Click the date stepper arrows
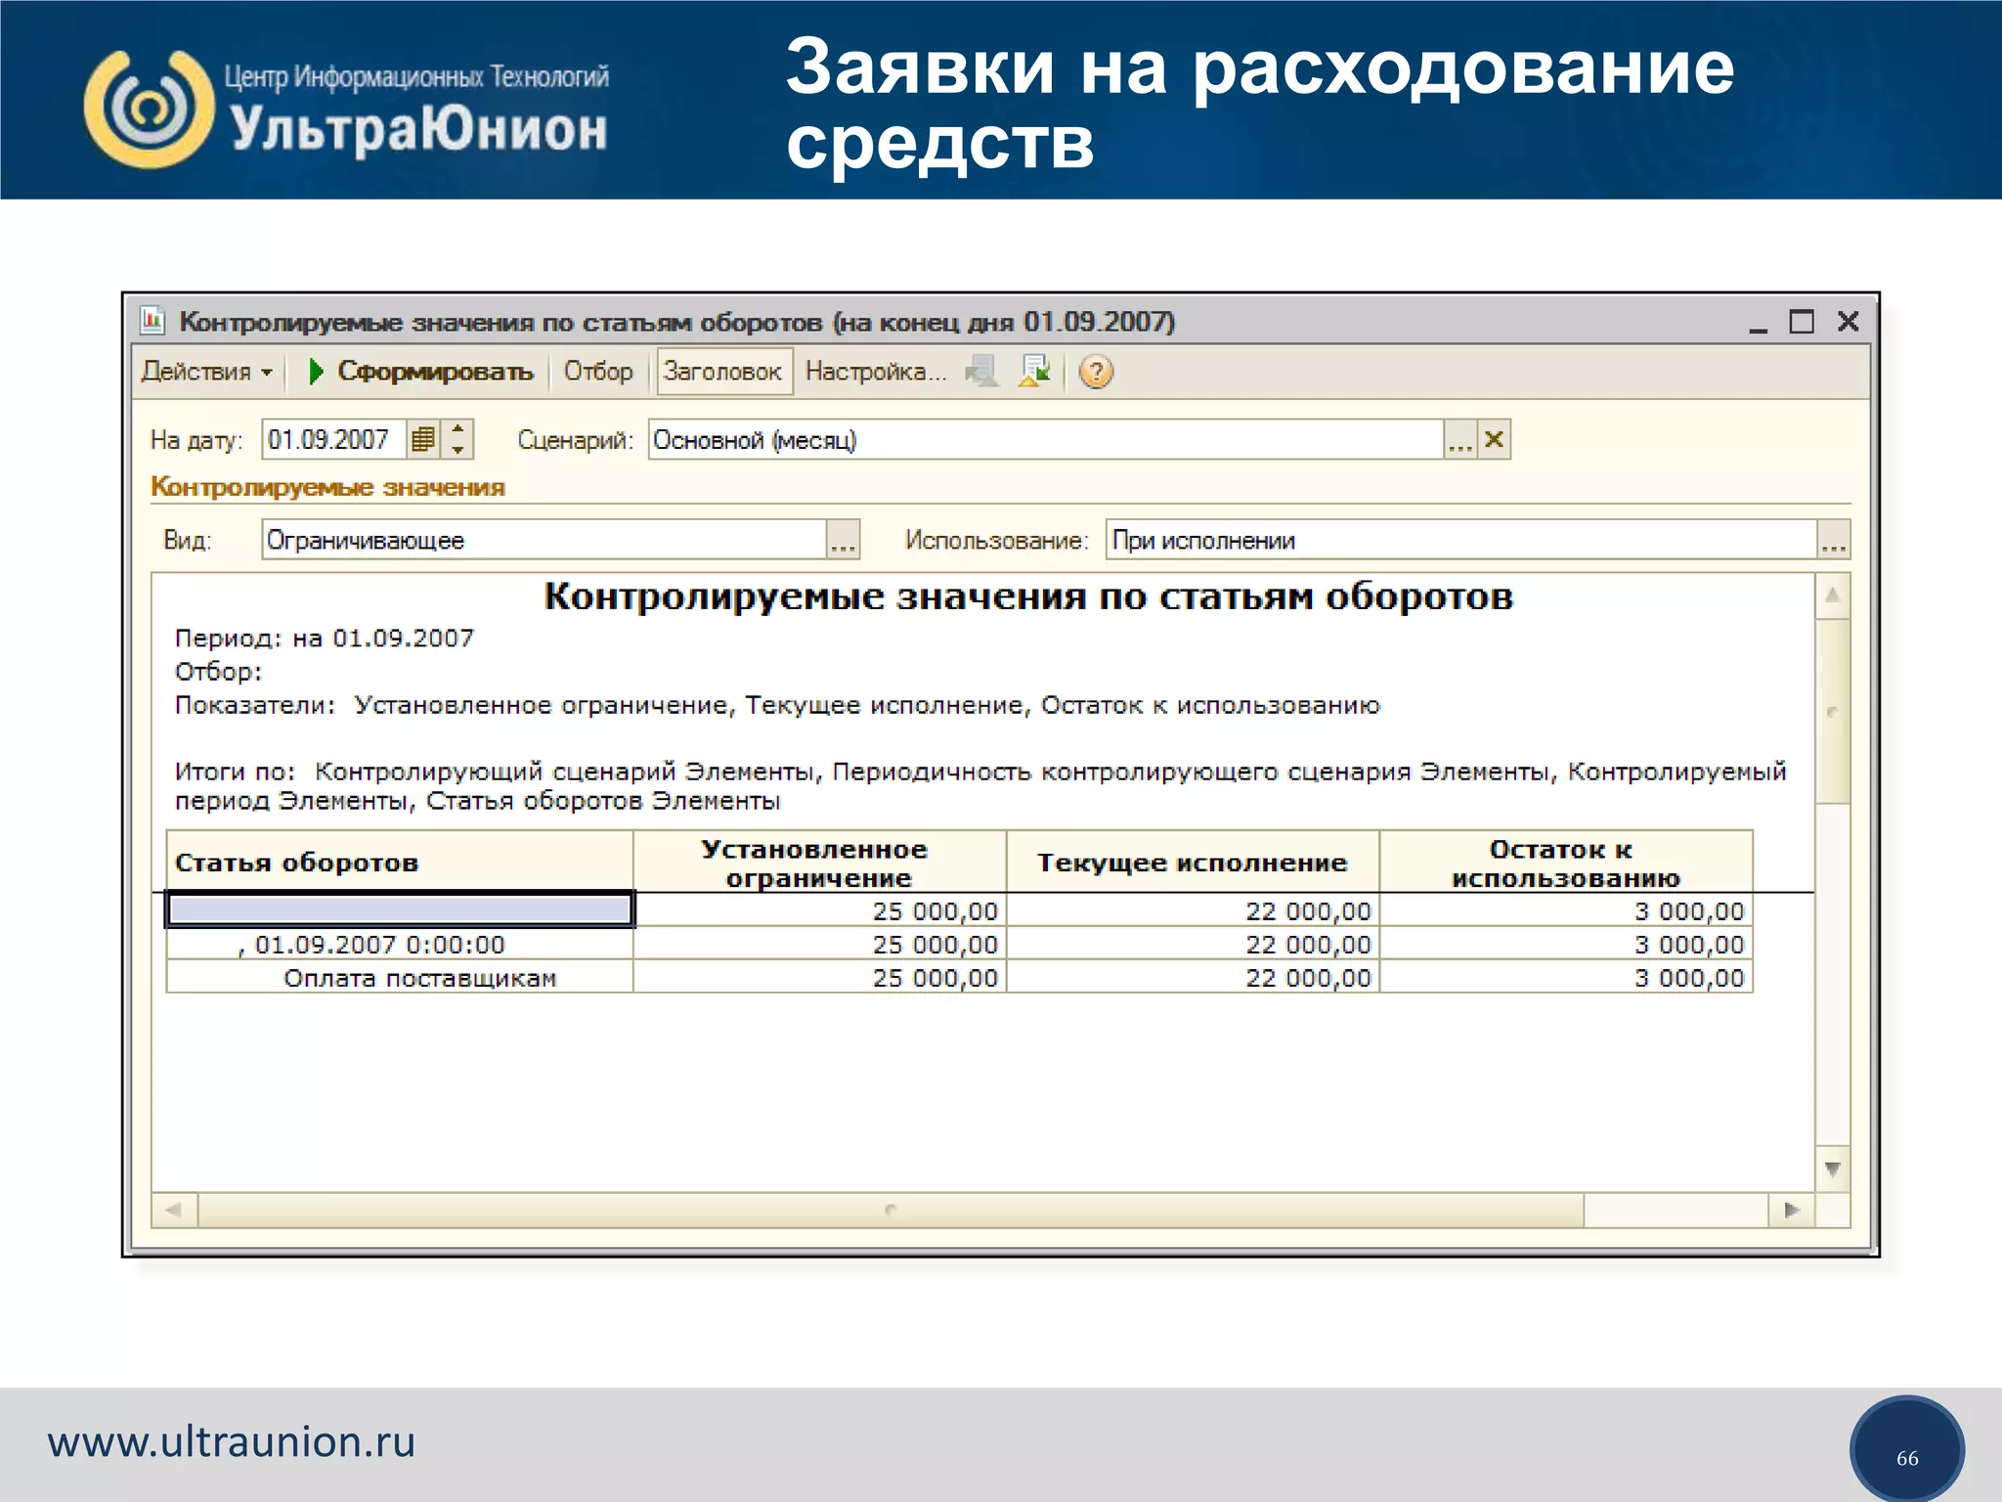Image resolution: width=2002 pixels, height=1502 pixels. tap(457, 440)
